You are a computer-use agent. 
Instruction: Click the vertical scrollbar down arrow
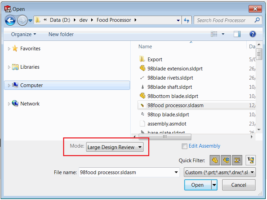259,130
